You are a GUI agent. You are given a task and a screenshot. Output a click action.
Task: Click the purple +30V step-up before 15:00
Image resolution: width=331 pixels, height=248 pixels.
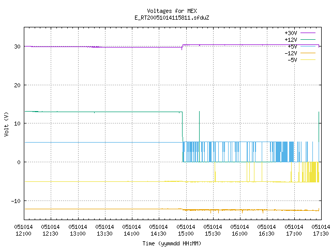coord(183,47)
